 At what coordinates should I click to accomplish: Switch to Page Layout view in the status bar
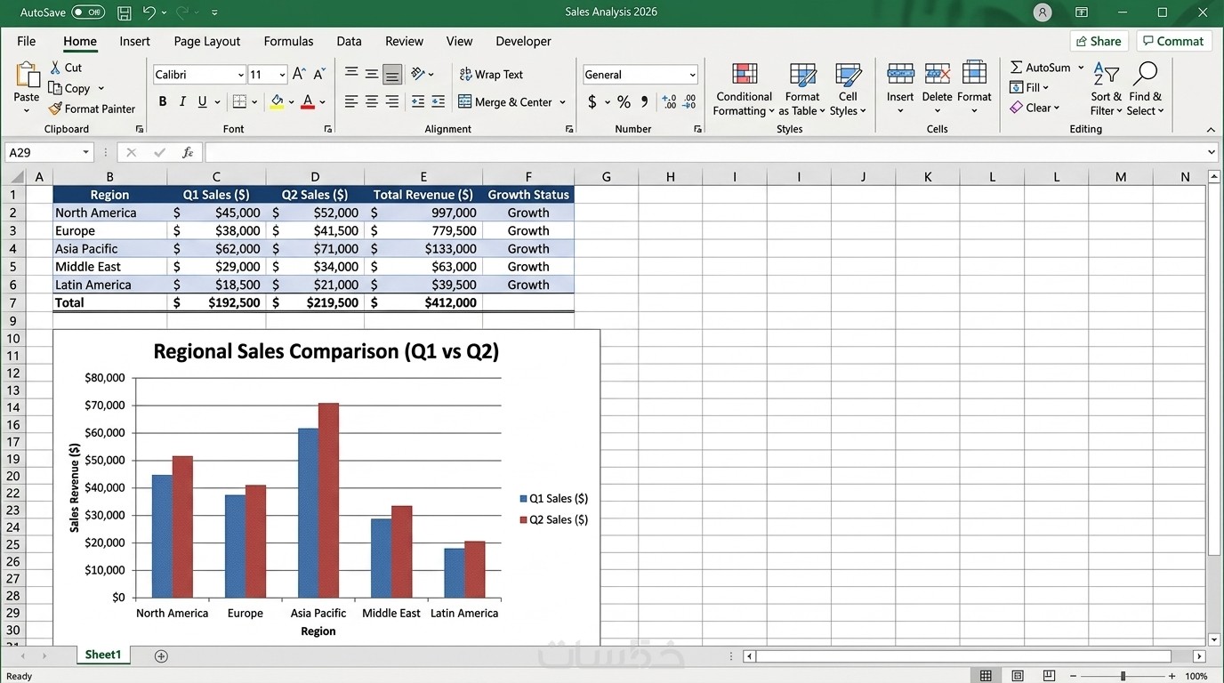(1018, 677)
